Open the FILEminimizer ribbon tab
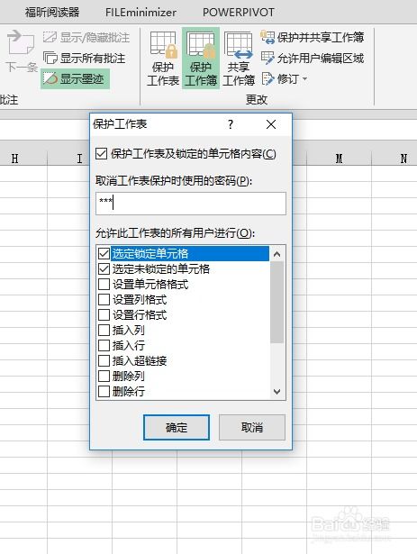This screenshot has height=554, width=417. click(141, 13)
